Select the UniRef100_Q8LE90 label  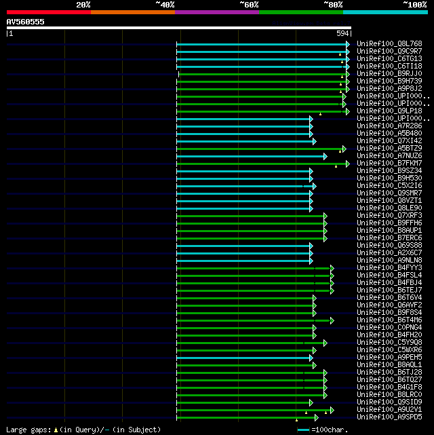(x=389, y=208)
